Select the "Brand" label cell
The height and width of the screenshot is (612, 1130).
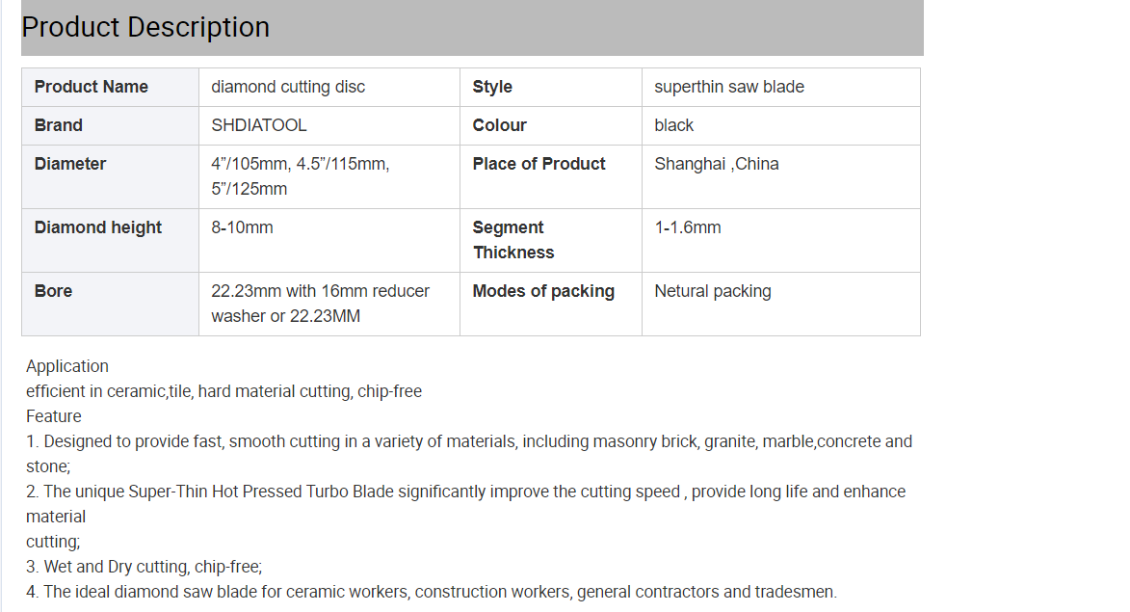coord(110,125)
